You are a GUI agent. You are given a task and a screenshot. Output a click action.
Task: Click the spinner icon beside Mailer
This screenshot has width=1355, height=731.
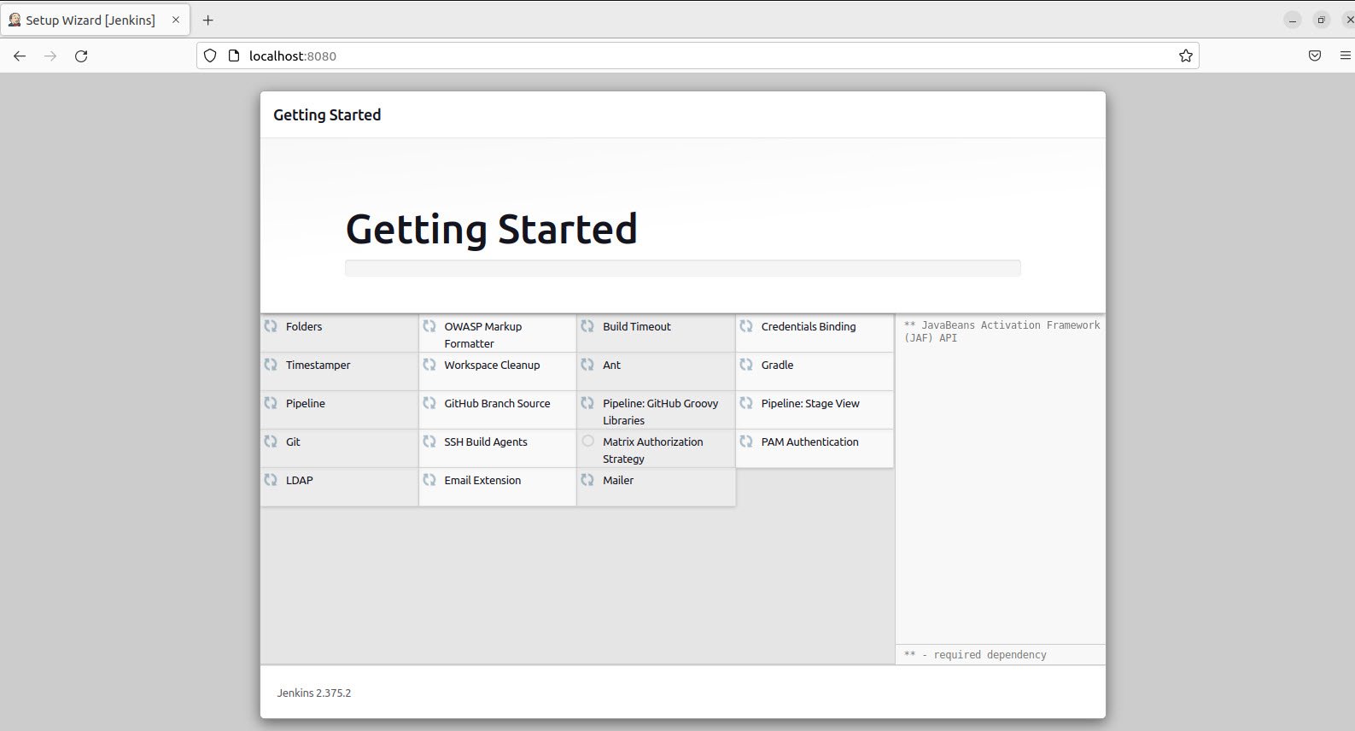587,480
